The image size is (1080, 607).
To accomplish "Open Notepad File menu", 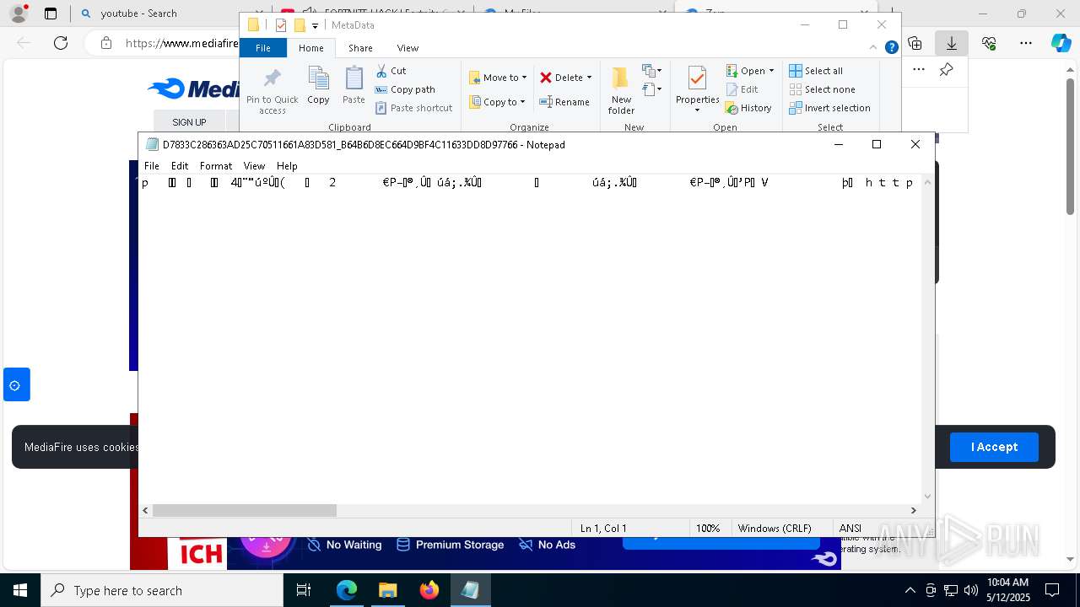I will coord(152,166).
